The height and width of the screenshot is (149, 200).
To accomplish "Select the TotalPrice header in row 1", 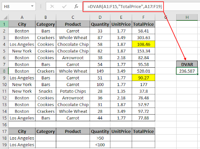I will click(143, 24).
